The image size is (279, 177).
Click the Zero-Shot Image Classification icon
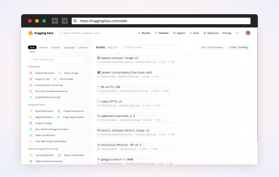coord(31,141)
